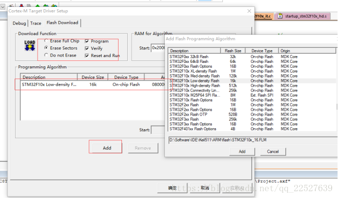This screenshot has width=338, height=198.
Task: Click Add in the Cortex-M Target Driver Setup
Action: [x=107, y=148]
